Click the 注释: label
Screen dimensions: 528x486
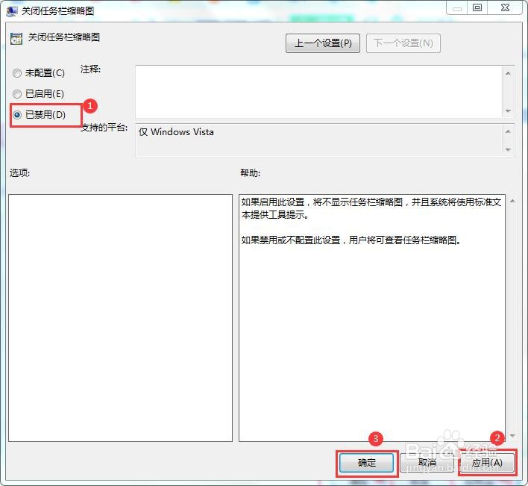[x=90, y=69]
